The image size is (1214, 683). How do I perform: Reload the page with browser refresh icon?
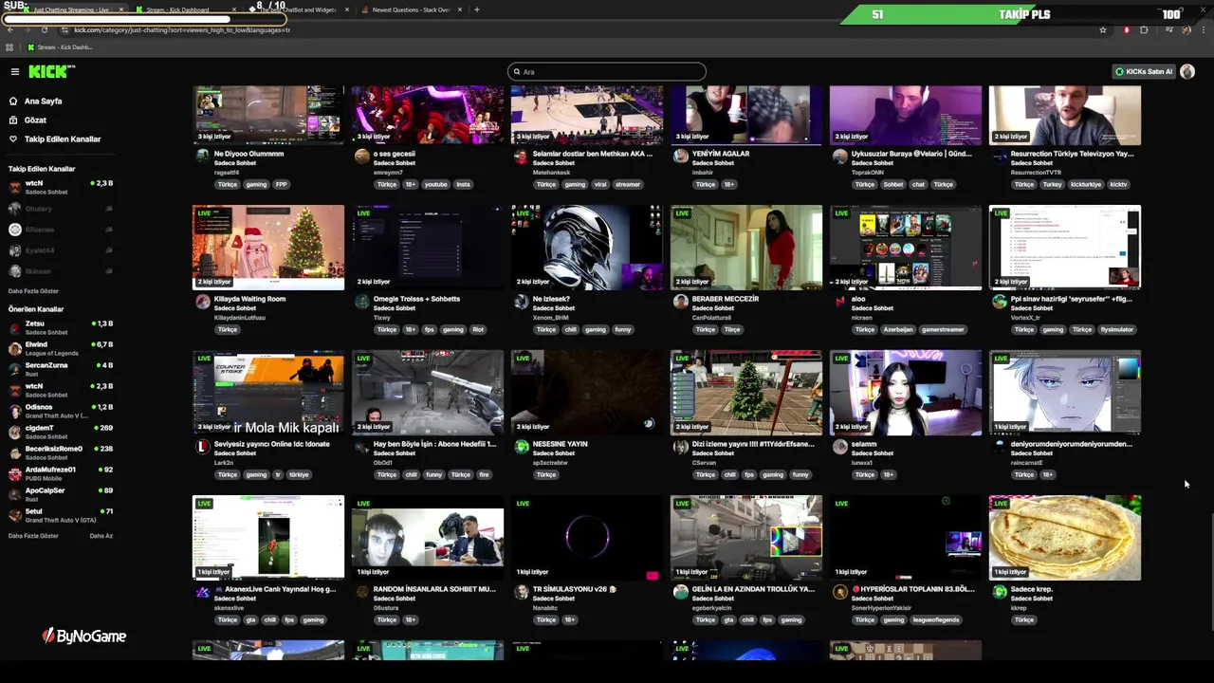[45, 29]
